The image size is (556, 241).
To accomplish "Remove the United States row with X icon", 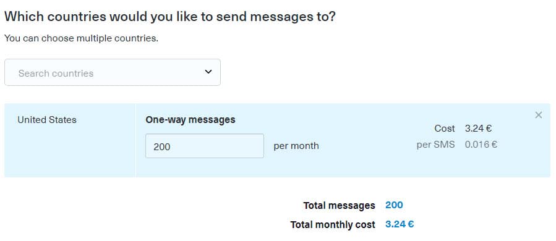I will click(538, 115).
